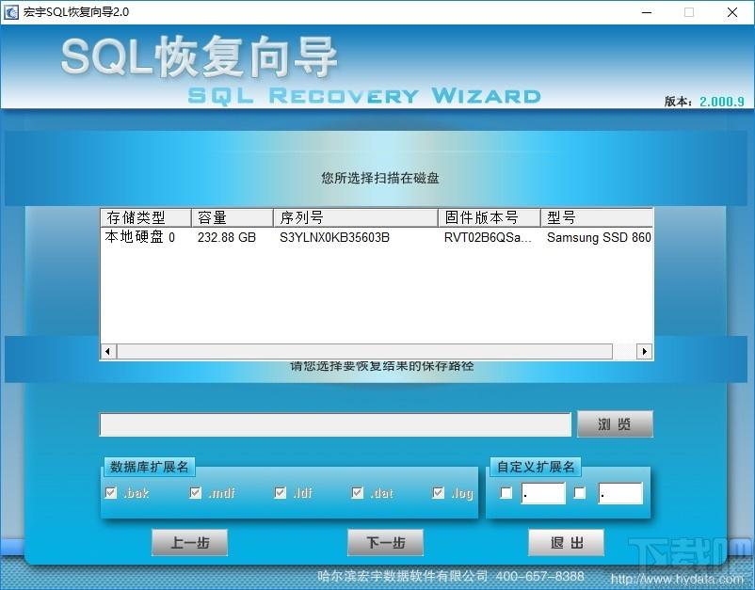Click the disk list right scroll arrow

point(644,351)
